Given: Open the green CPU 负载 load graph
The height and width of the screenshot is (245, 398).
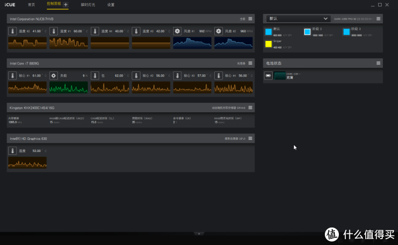Looking at the screenshot, I should (x=68, y=87).
